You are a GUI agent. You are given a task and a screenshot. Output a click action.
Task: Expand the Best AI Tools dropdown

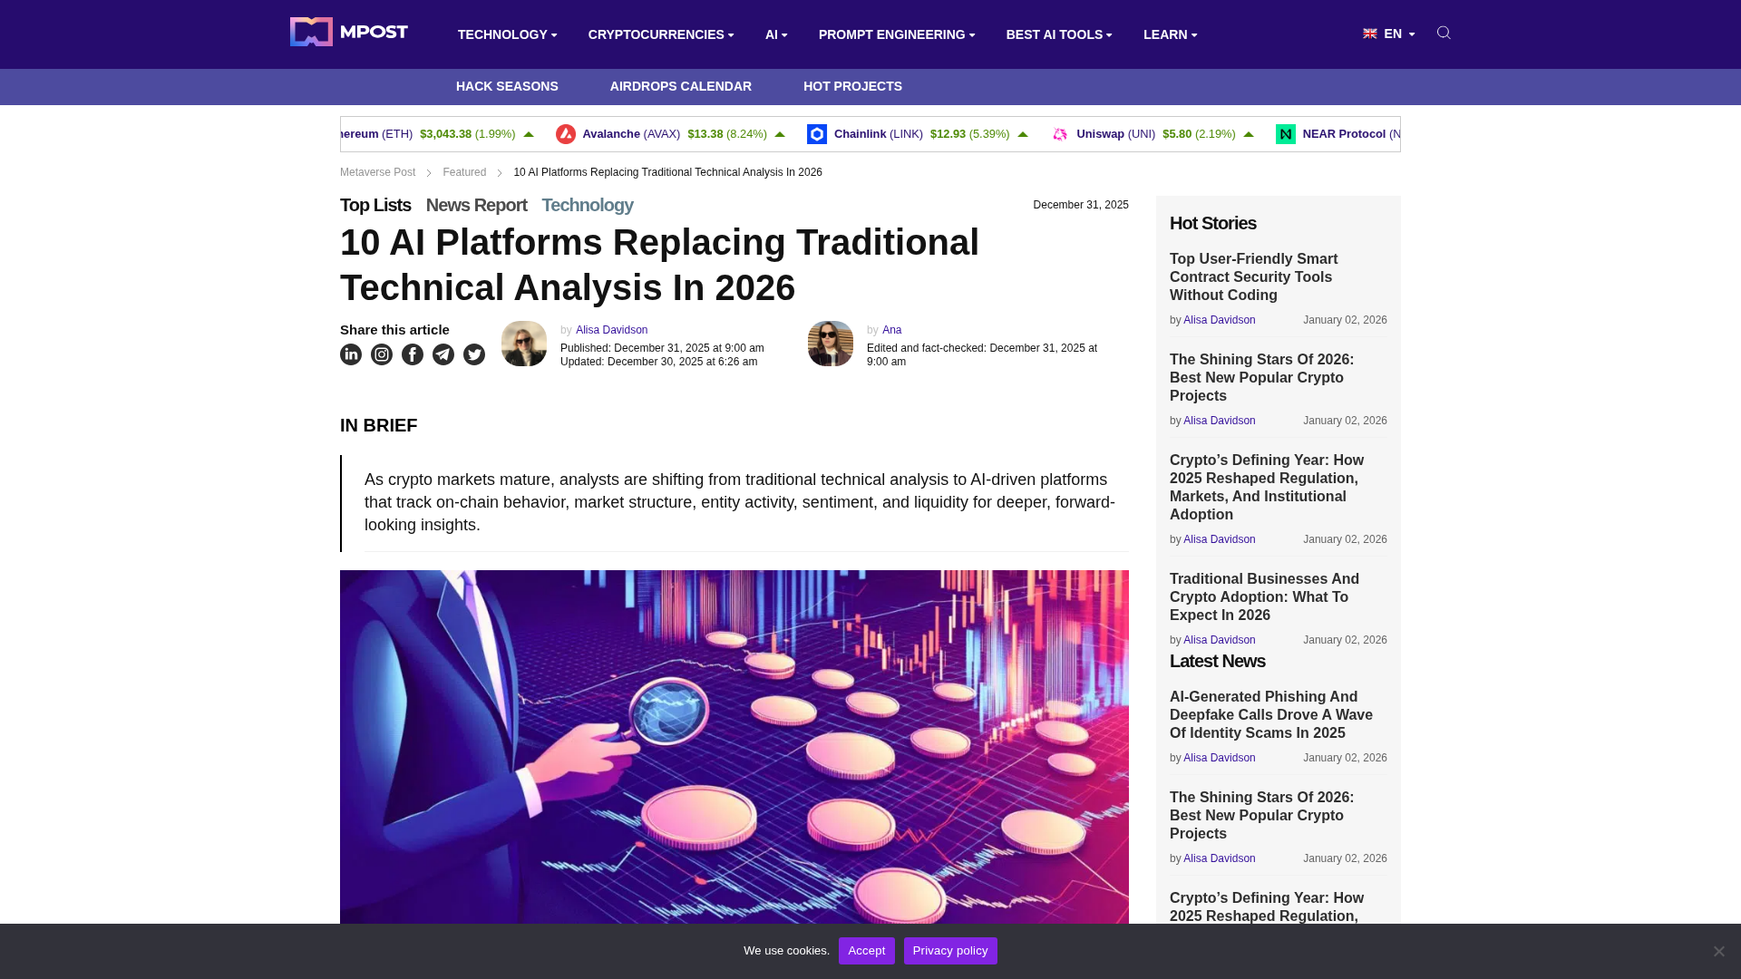[x=1058, y=34]
